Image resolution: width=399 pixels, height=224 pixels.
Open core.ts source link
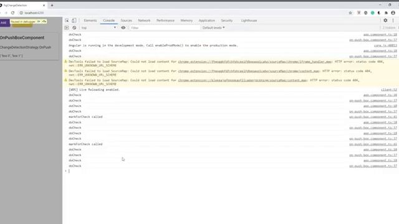pyautogui.click(x=385, y=45)
